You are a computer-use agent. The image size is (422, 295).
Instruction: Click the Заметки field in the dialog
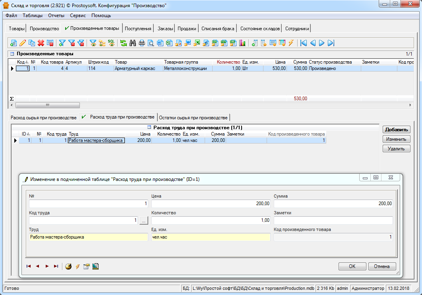[x=333, y=220]
